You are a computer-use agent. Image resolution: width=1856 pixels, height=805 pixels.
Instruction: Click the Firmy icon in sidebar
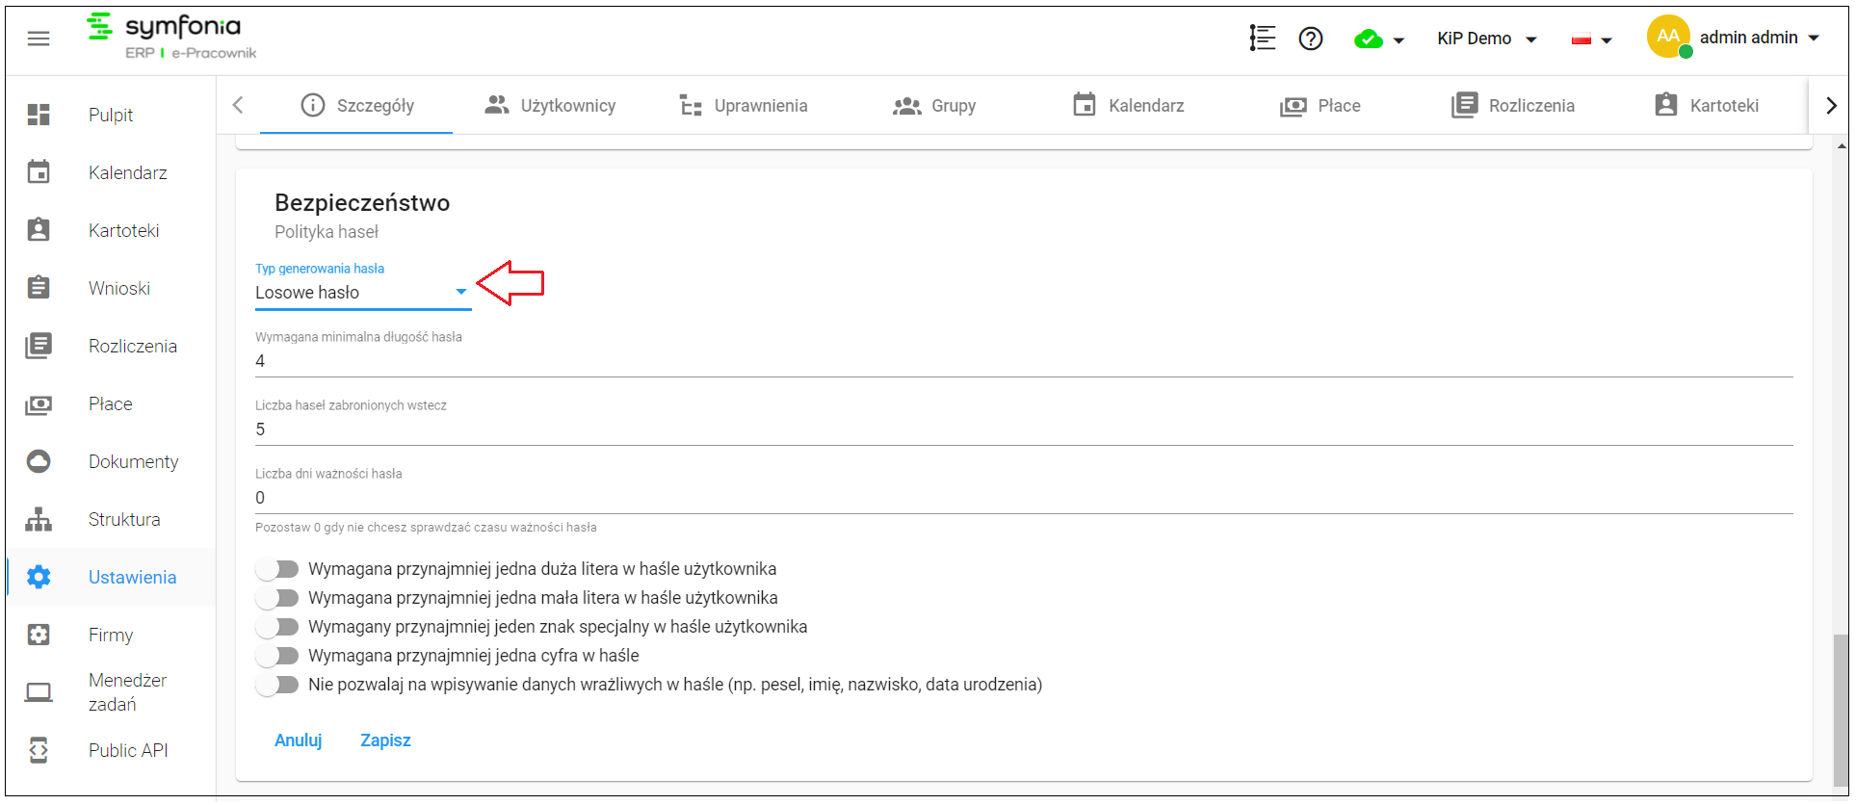click(39, 635)
